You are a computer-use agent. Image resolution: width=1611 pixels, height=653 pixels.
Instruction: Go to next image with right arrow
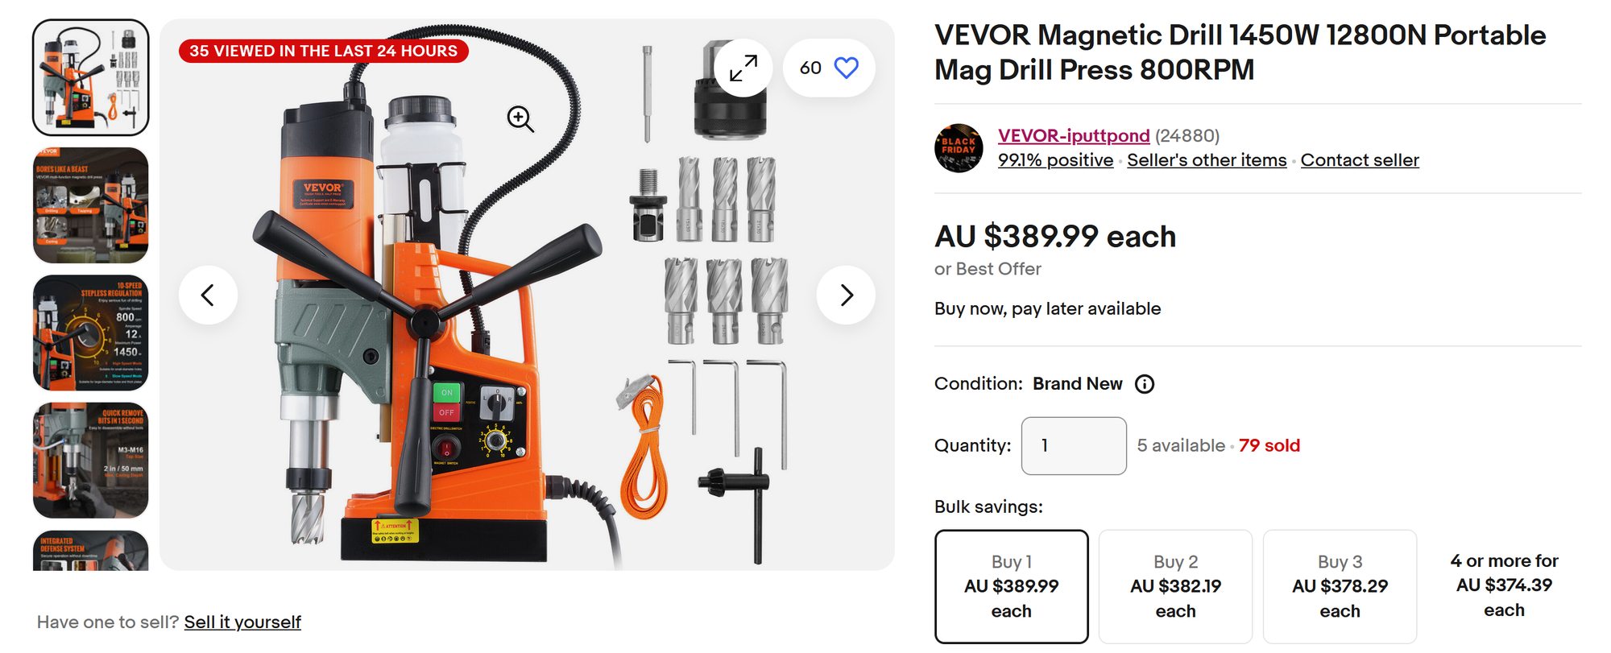[846, 296]
